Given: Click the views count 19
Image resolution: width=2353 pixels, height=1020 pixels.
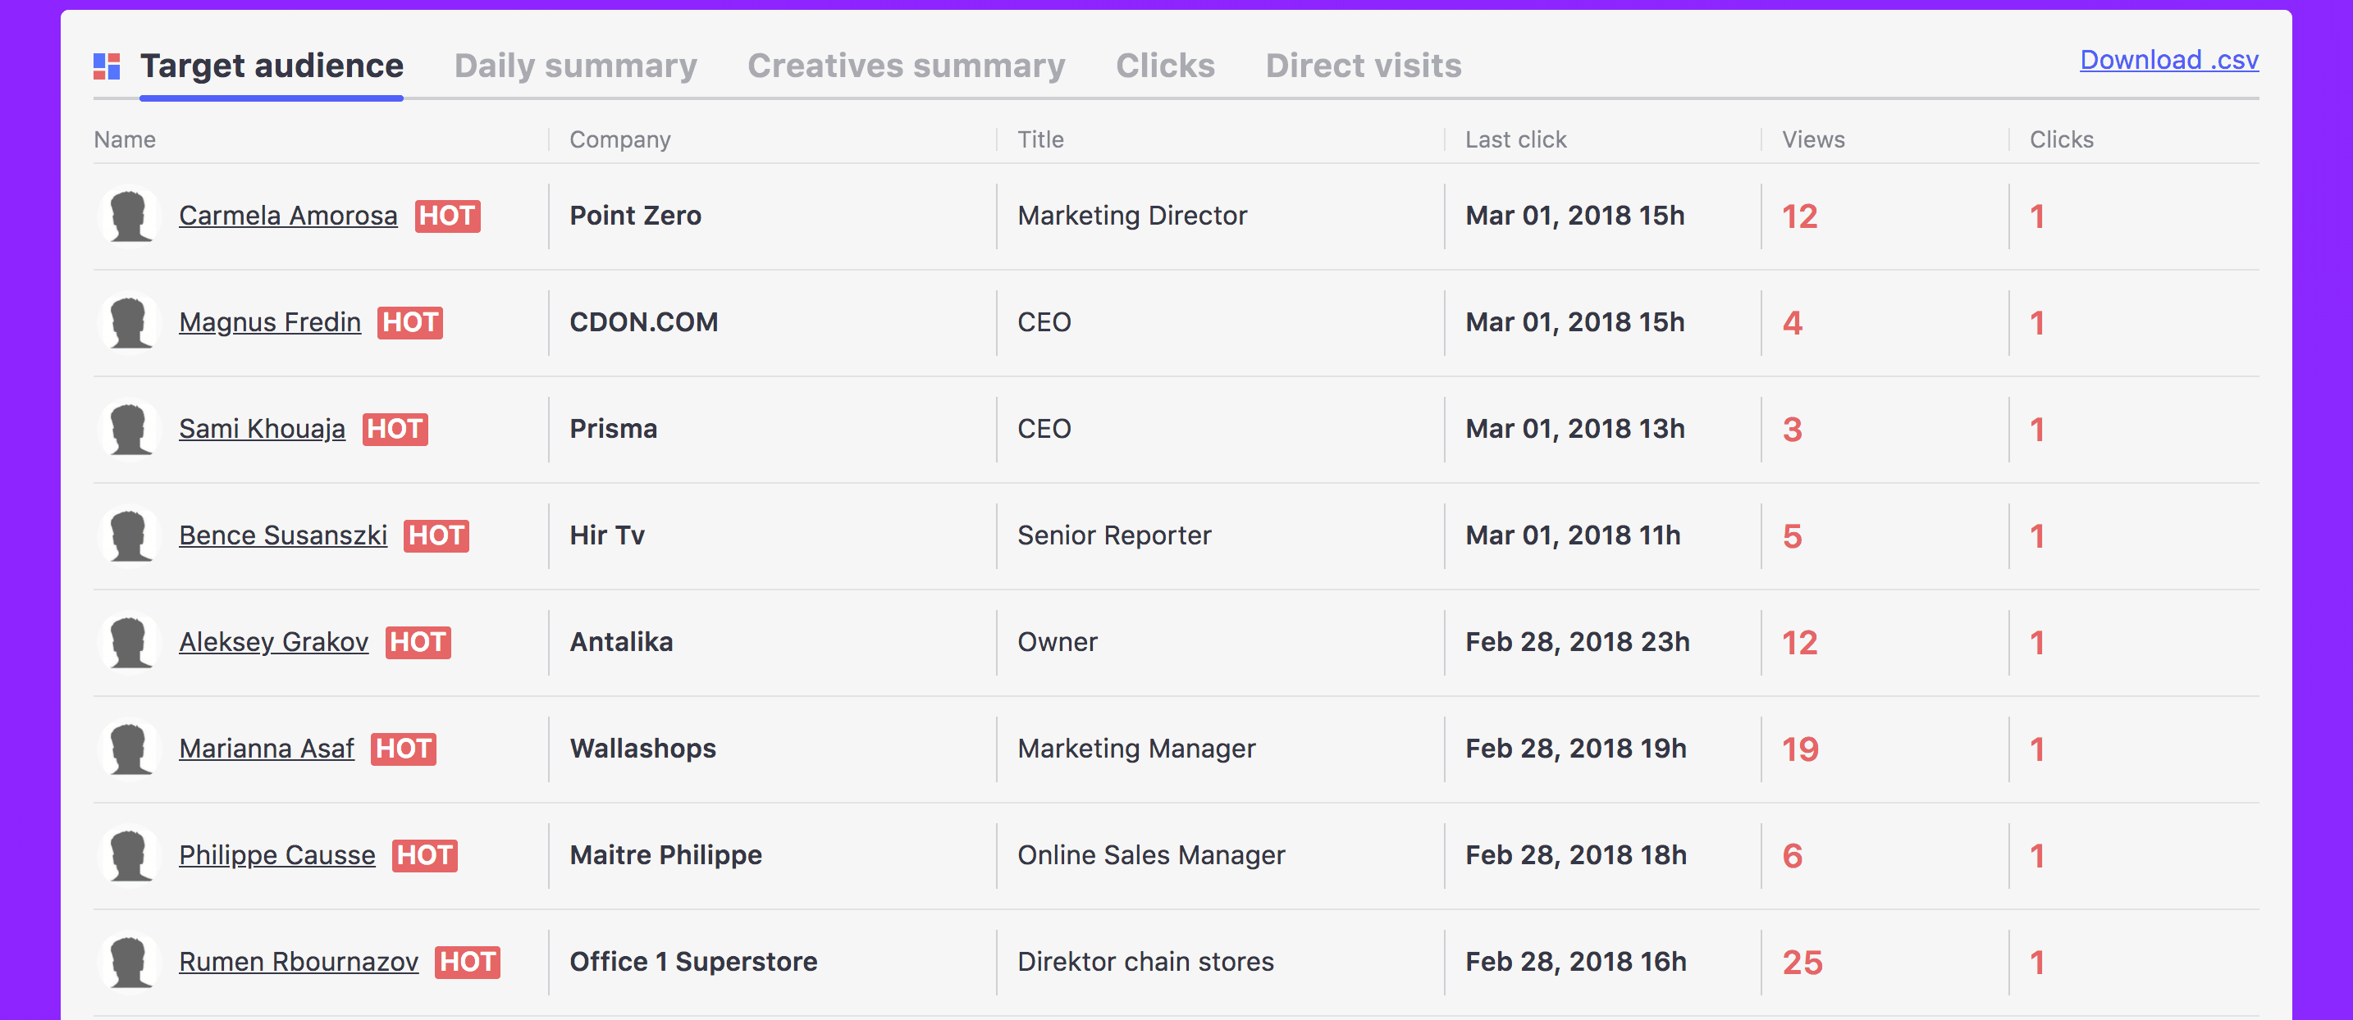Looking at the screenshot, I should point(1800,749).
